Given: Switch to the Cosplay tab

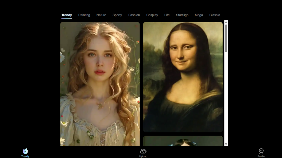Looking at the screenshot, I should [152, 15].
